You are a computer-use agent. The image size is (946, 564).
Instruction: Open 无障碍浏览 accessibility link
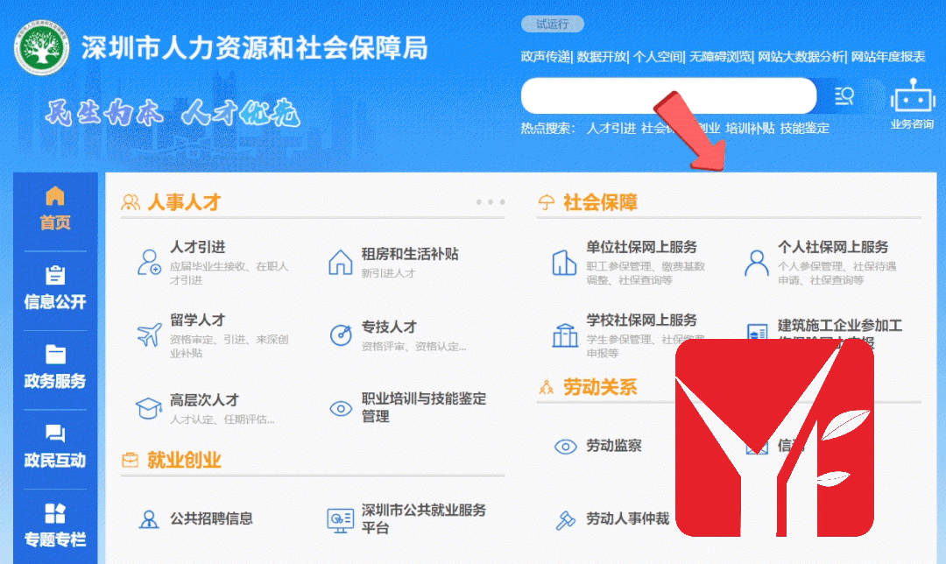720,57
